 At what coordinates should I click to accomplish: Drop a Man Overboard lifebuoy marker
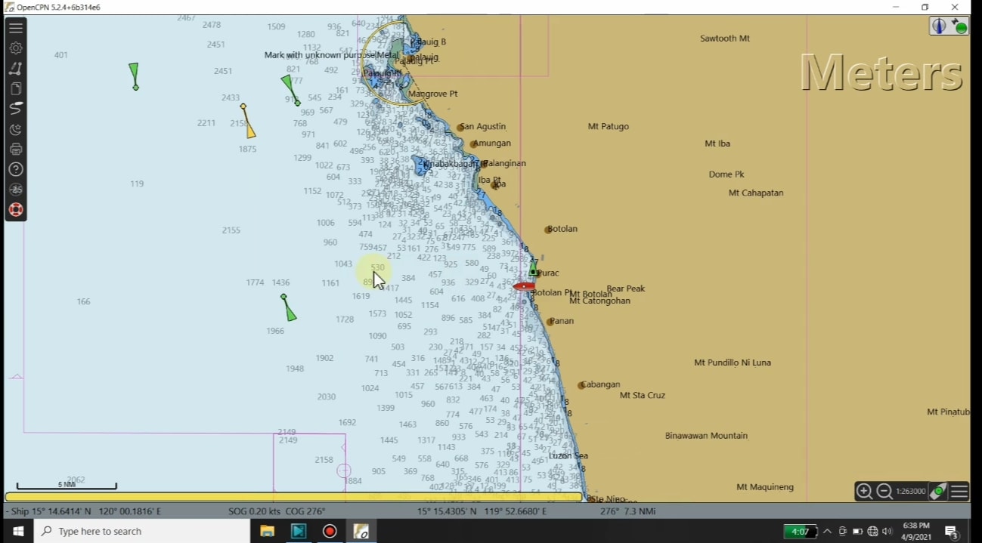coord(16,210)
